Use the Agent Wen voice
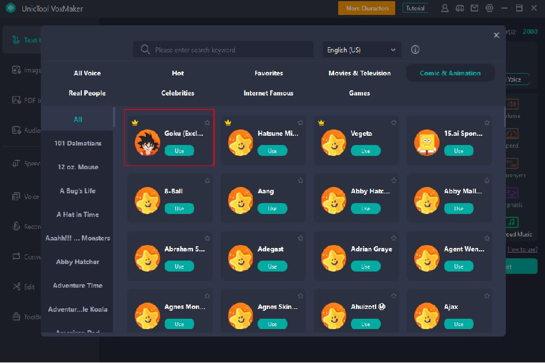545x363 pixels. [459, 266]
